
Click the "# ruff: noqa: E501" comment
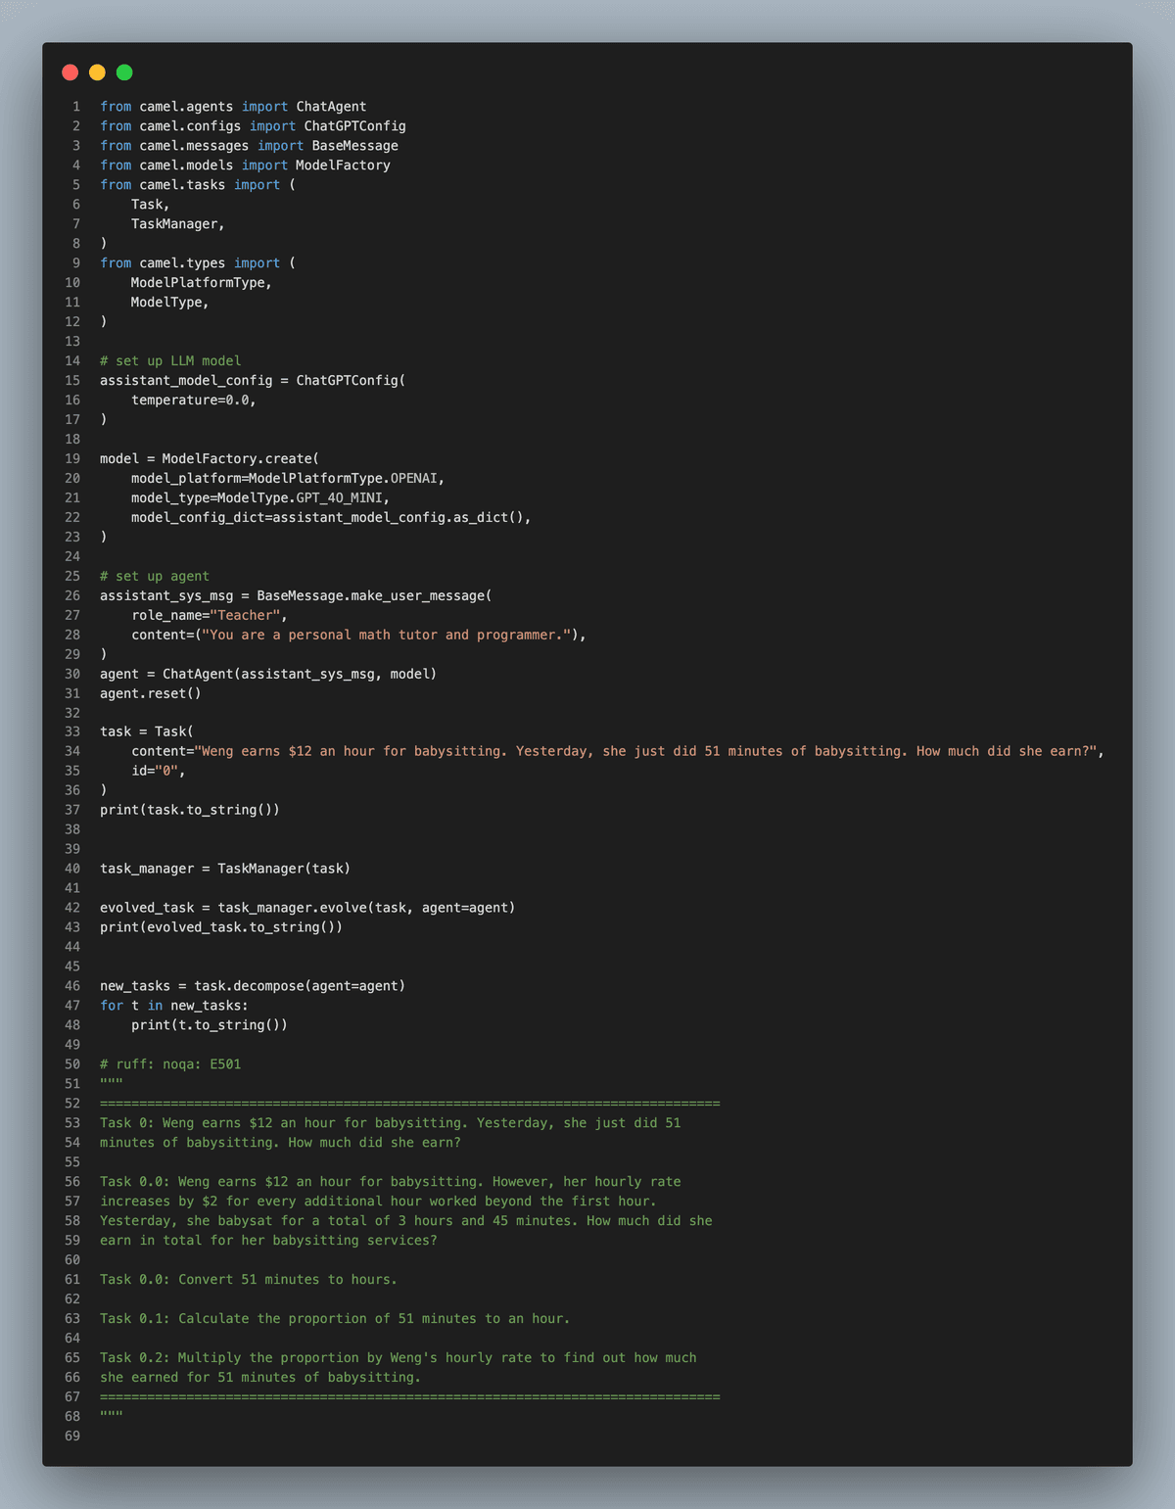[x=170, y=1064]
